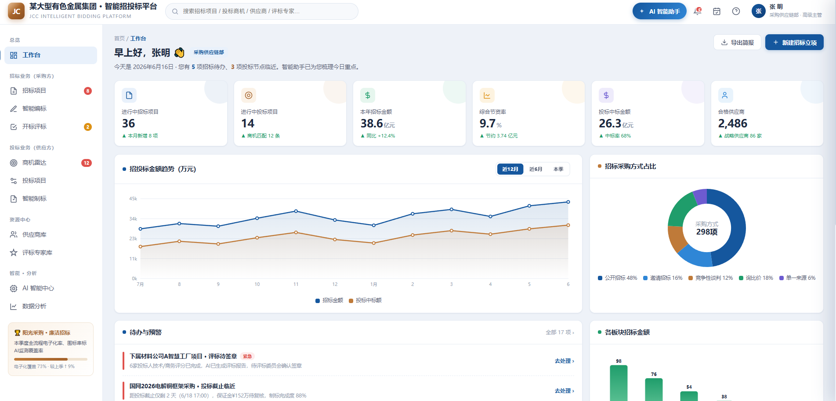Screen dimensions: 836x401
Task: Switch trend chart to 本季
Action: coord(558,169)
